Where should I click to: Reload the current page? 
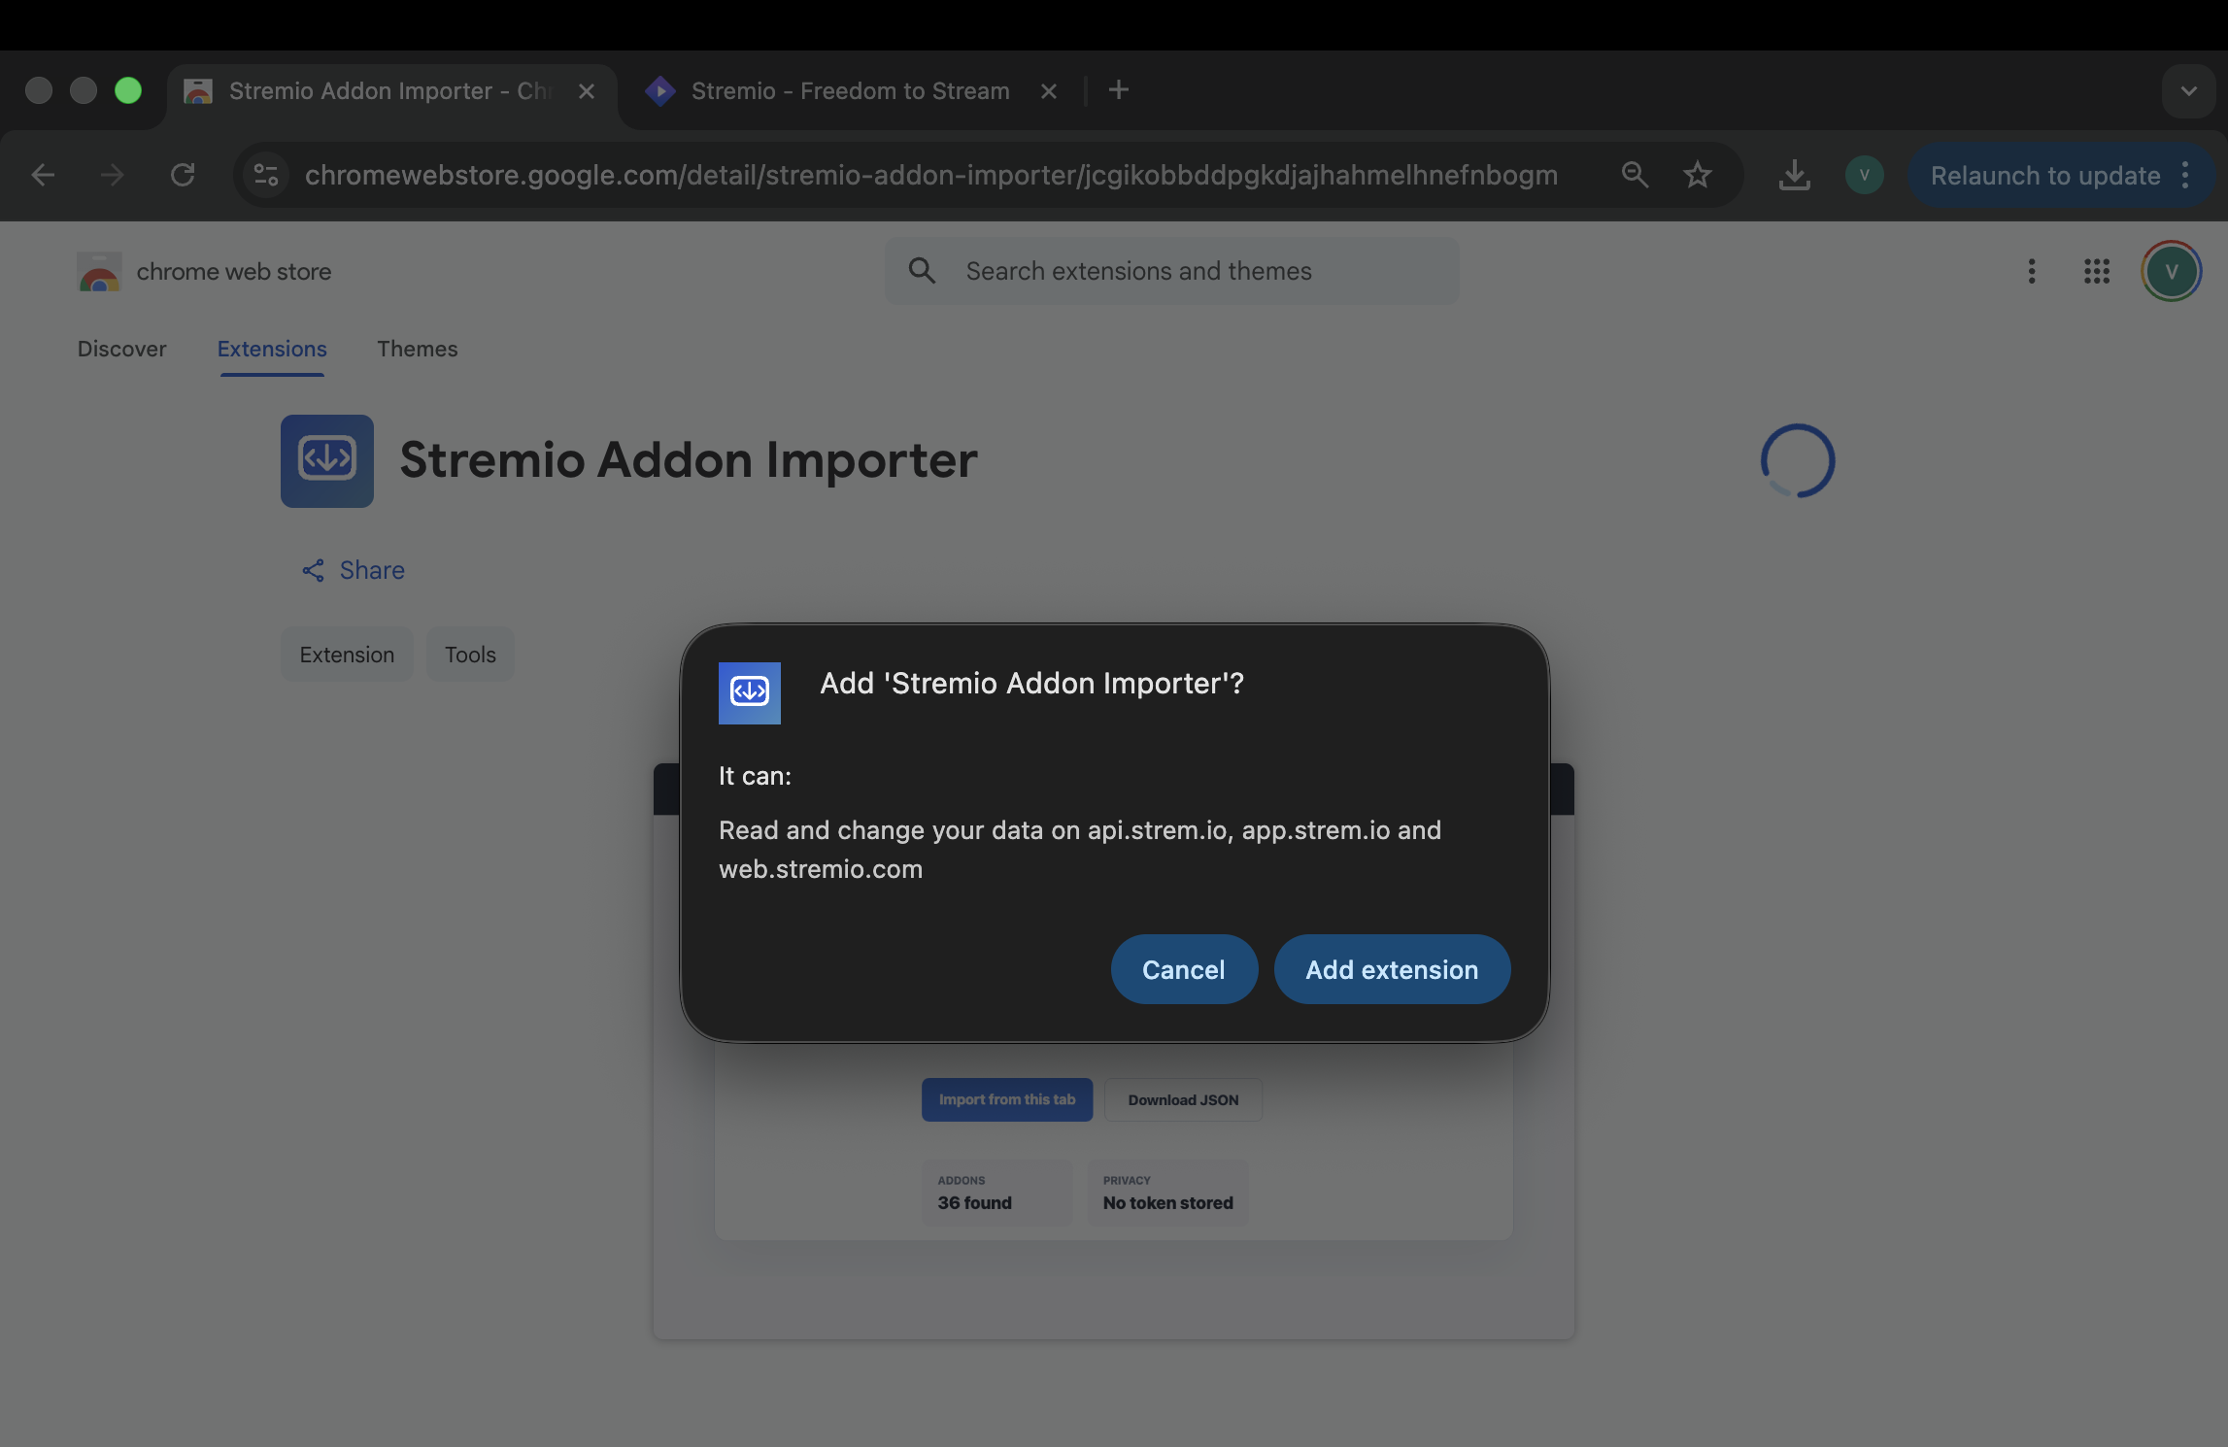pyautogui.click(x=183, y=175)
